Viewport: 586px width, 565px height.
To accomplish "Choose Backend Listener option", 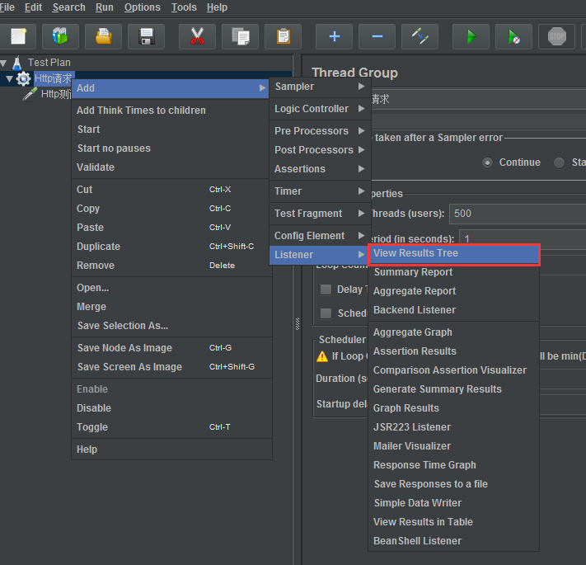I will pyautogui.click(x=453, y=310).
